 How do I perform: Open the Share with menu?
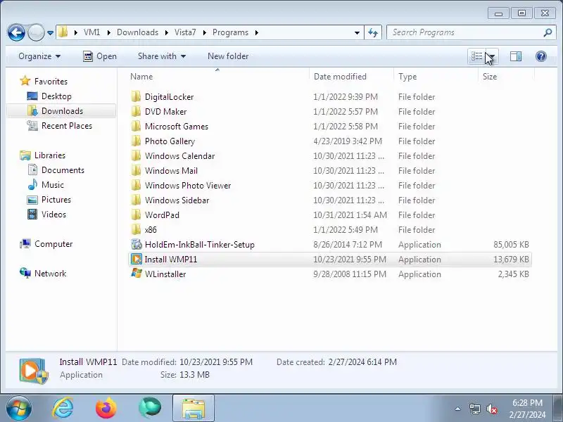pyautogui.click(x=162, y=56)
